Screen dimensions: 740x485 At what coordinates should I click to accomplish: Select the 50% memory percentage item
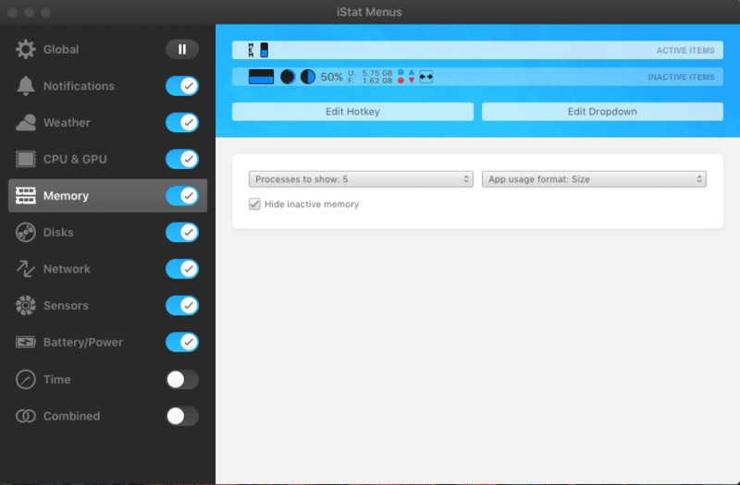(x=331, y=77)
